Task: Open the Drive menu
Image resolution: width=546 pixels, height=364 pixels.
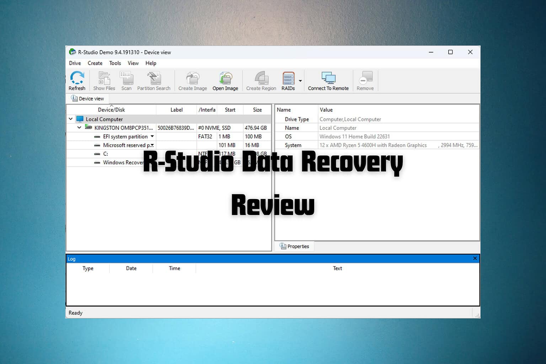Action: point(75,63)
